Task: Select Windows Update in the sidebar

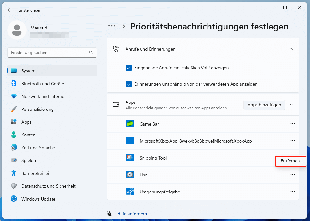Action: [x=37, y=199]
